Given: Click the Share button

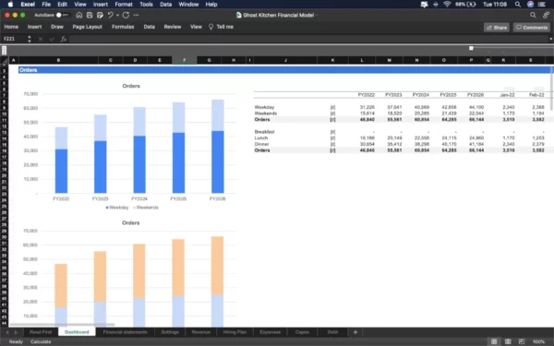Looking at the screenshot, I should pos(497,28).
